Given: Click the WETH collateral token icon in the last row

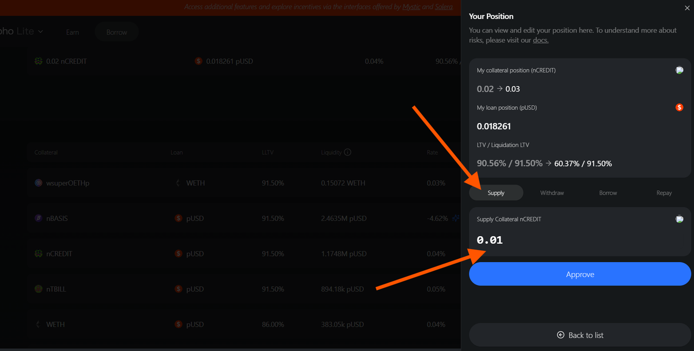Looking at the screenshot, I should pos(38,324).
